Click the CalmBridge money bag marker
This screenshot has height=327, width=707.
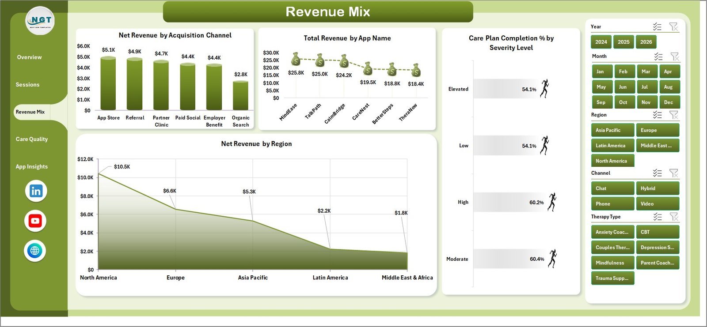[344, 61]
